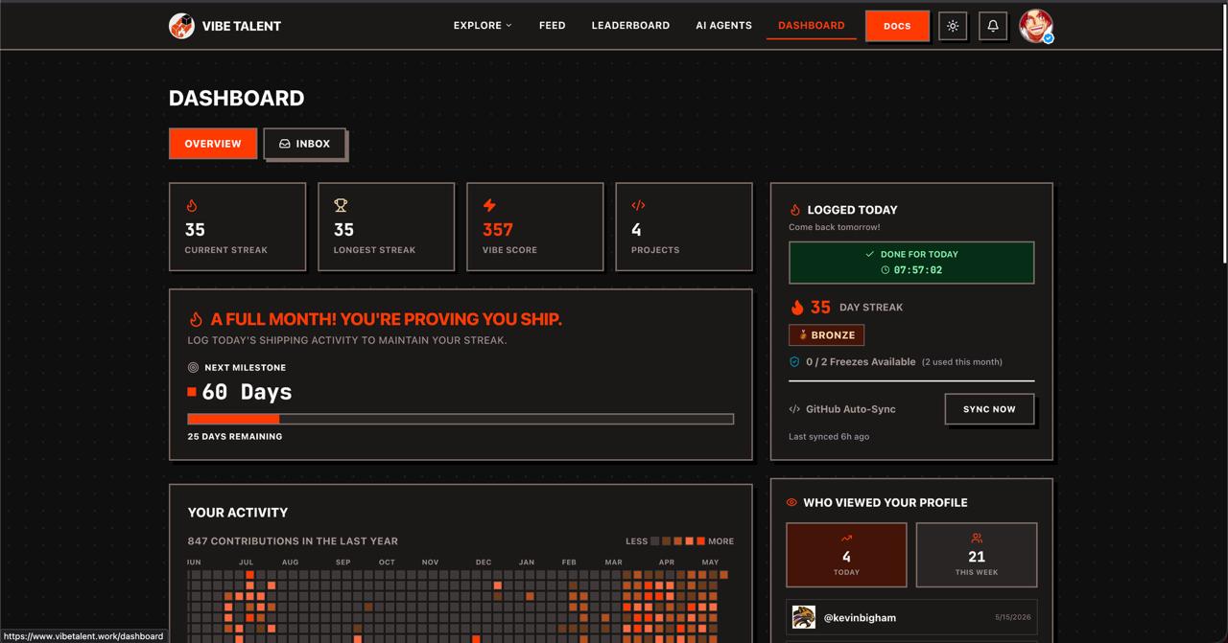This screenshot has width=1228, height=643.
Task: Open the notifications bell
Action: click(993, 26)
